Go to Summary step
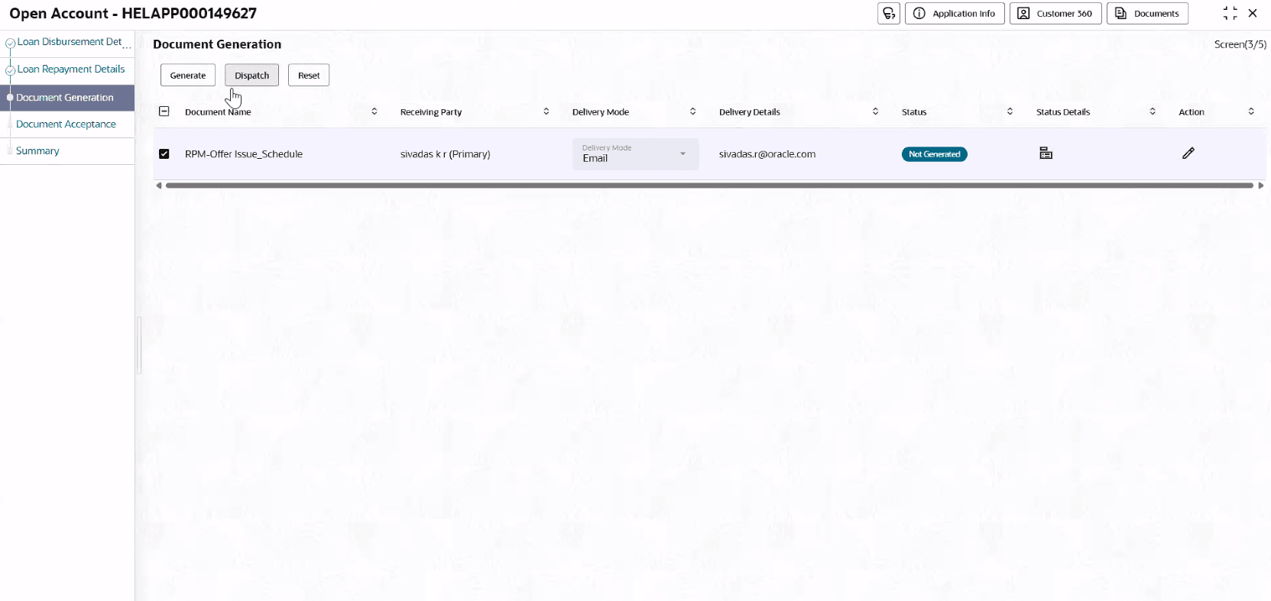The height and width of the screenshot is (601, 1271). click(x=37, y=150)
